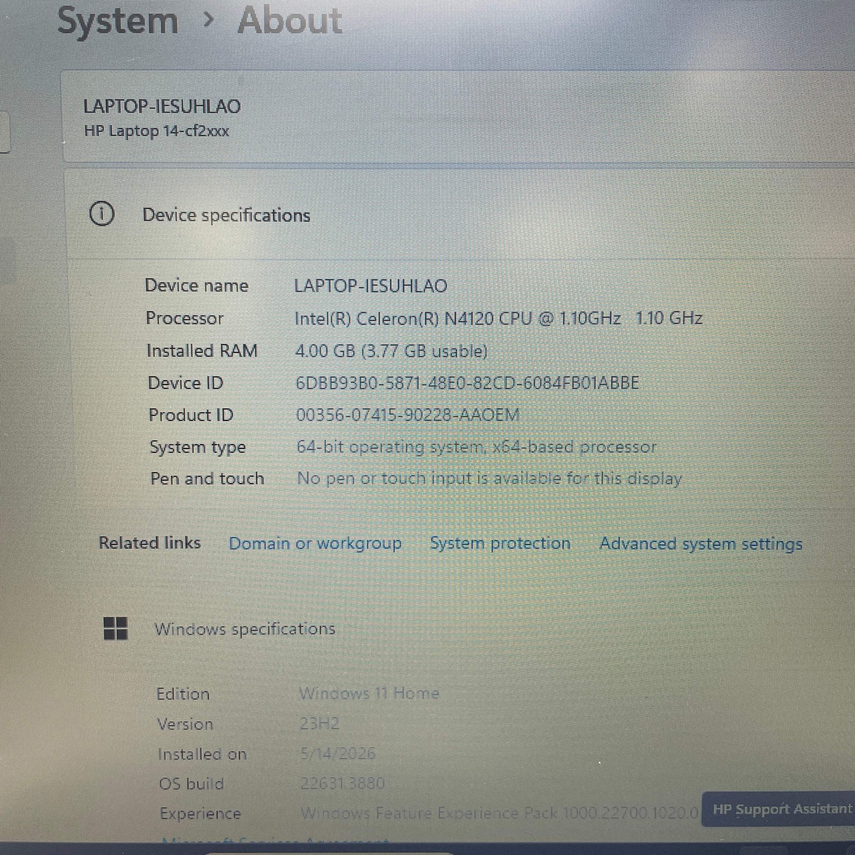Click the HP Laptop 14-cf2xxx model text
The height and width of the screenshot is (855, 855).
coord(157,131)
